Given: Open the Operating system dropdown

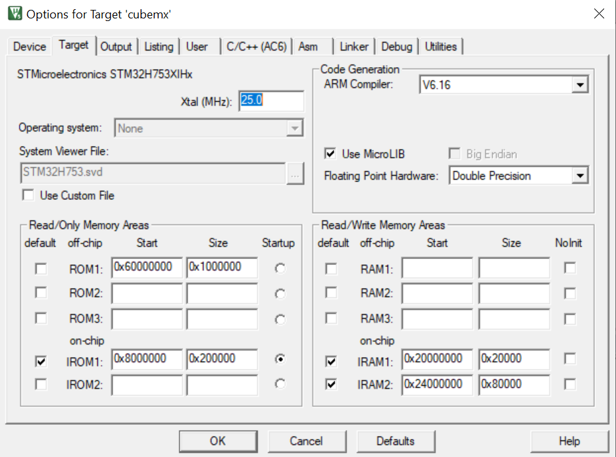Looking at the screenshot, I should [295, 128].
